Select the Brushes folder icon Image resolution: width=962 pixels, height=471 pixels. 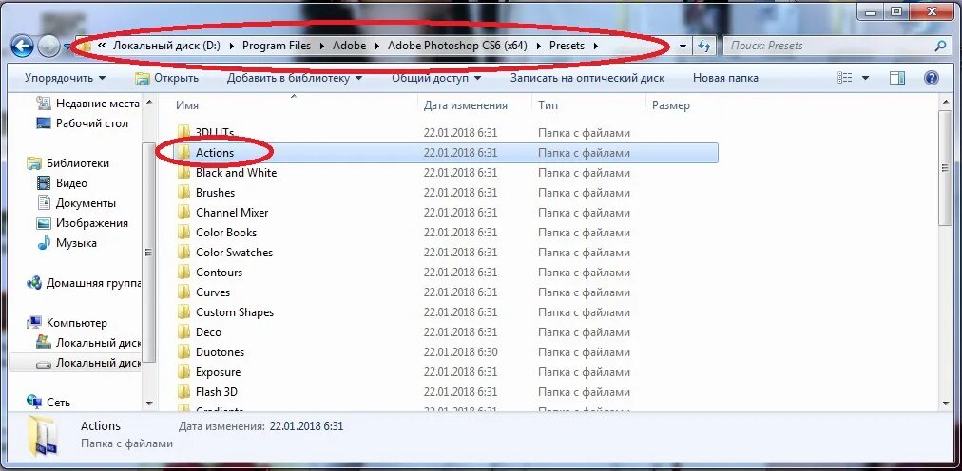pos(183,193)
